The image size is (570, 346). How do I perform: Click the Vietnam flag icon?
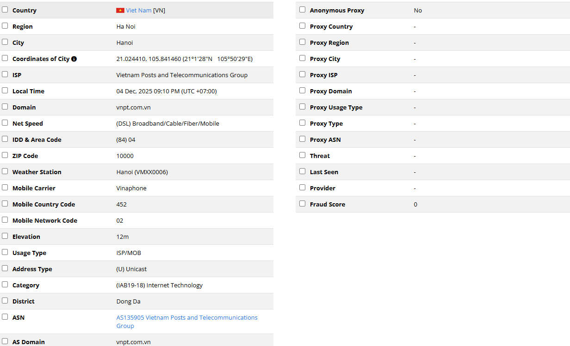(x=120, y=10)
